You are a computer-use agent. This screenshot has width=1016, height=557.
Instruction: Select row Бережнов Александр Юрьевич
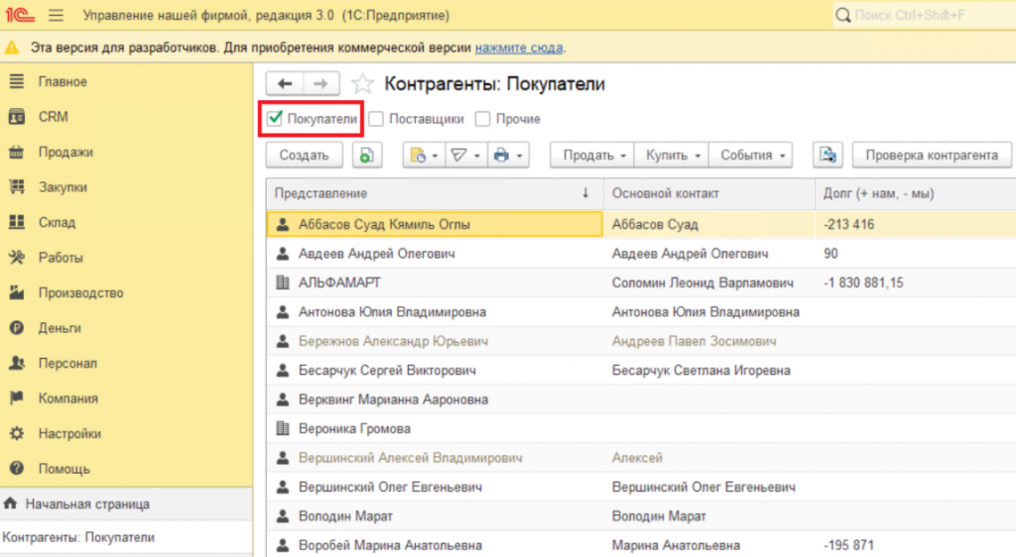(x=393, y=341)
